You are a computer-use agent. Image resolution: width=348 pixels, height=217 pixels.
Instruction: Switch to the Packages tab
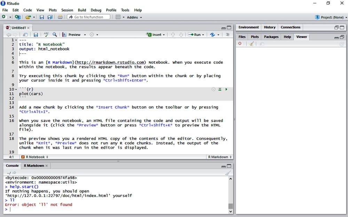[271, 37]
